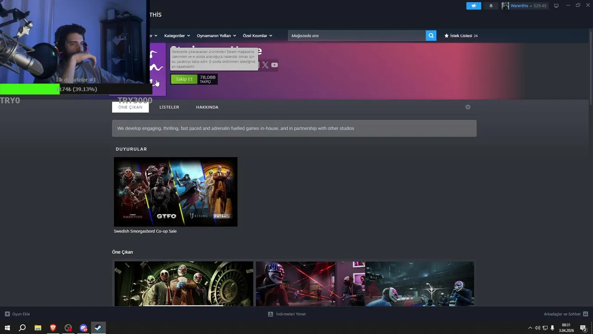Click the $29.45 wallet balance
The image size is (593, 334).
coord(540,6)
